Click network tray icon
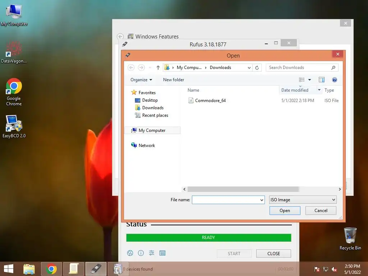368x276 pixels. click(x=326, y=269)
